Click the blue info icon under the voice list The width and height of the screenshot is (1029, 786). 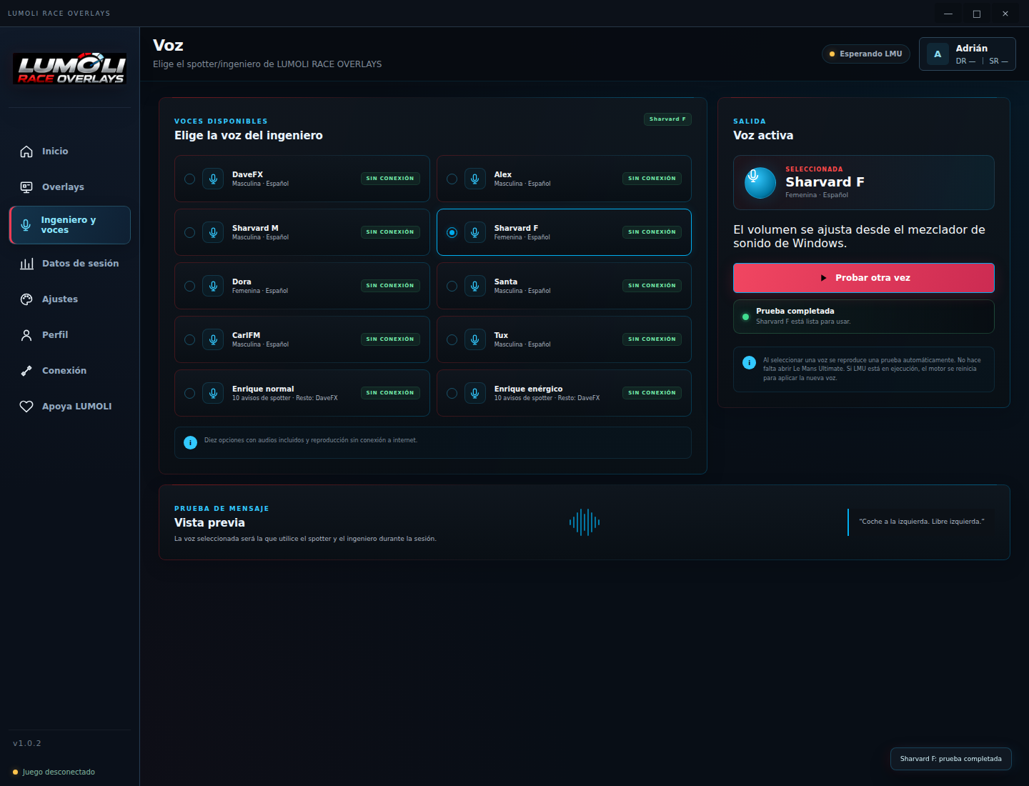(190, 443)
